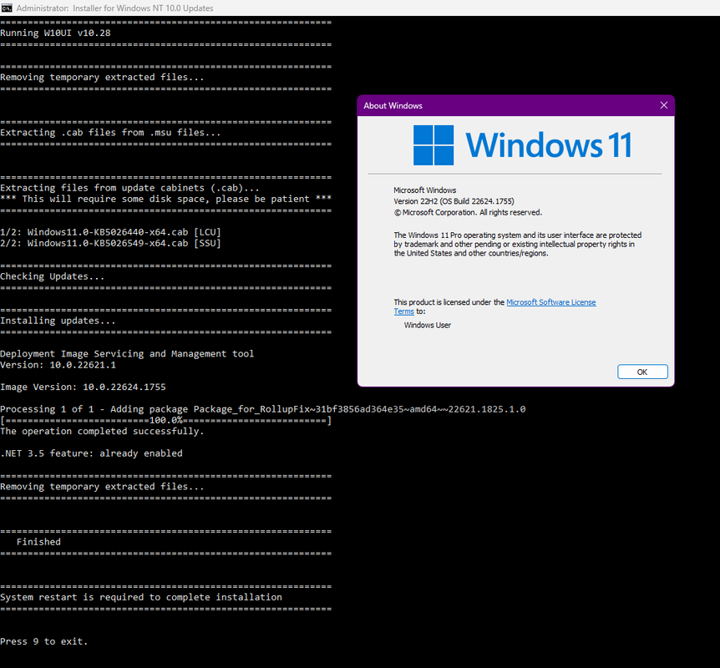Click the 'Installing updates...' line
Screen dimensions: 720x668
pos(58,321)
